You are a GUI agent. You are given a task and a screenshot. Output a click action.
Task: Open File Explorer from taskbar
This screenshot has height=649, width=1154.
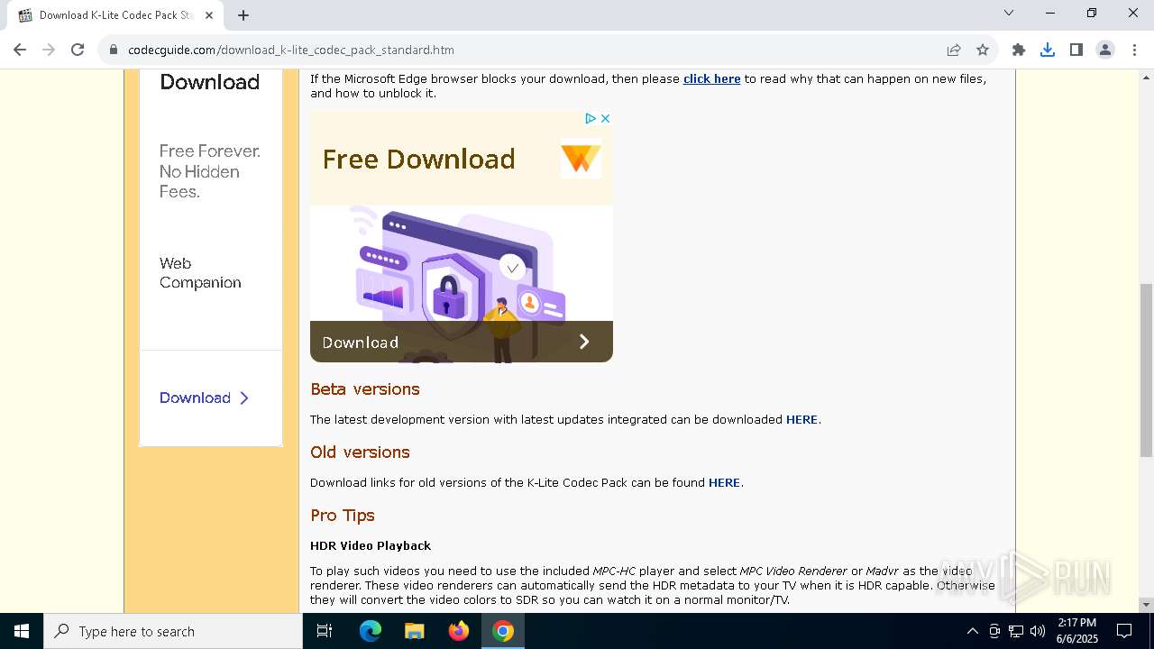pos(415,631)
